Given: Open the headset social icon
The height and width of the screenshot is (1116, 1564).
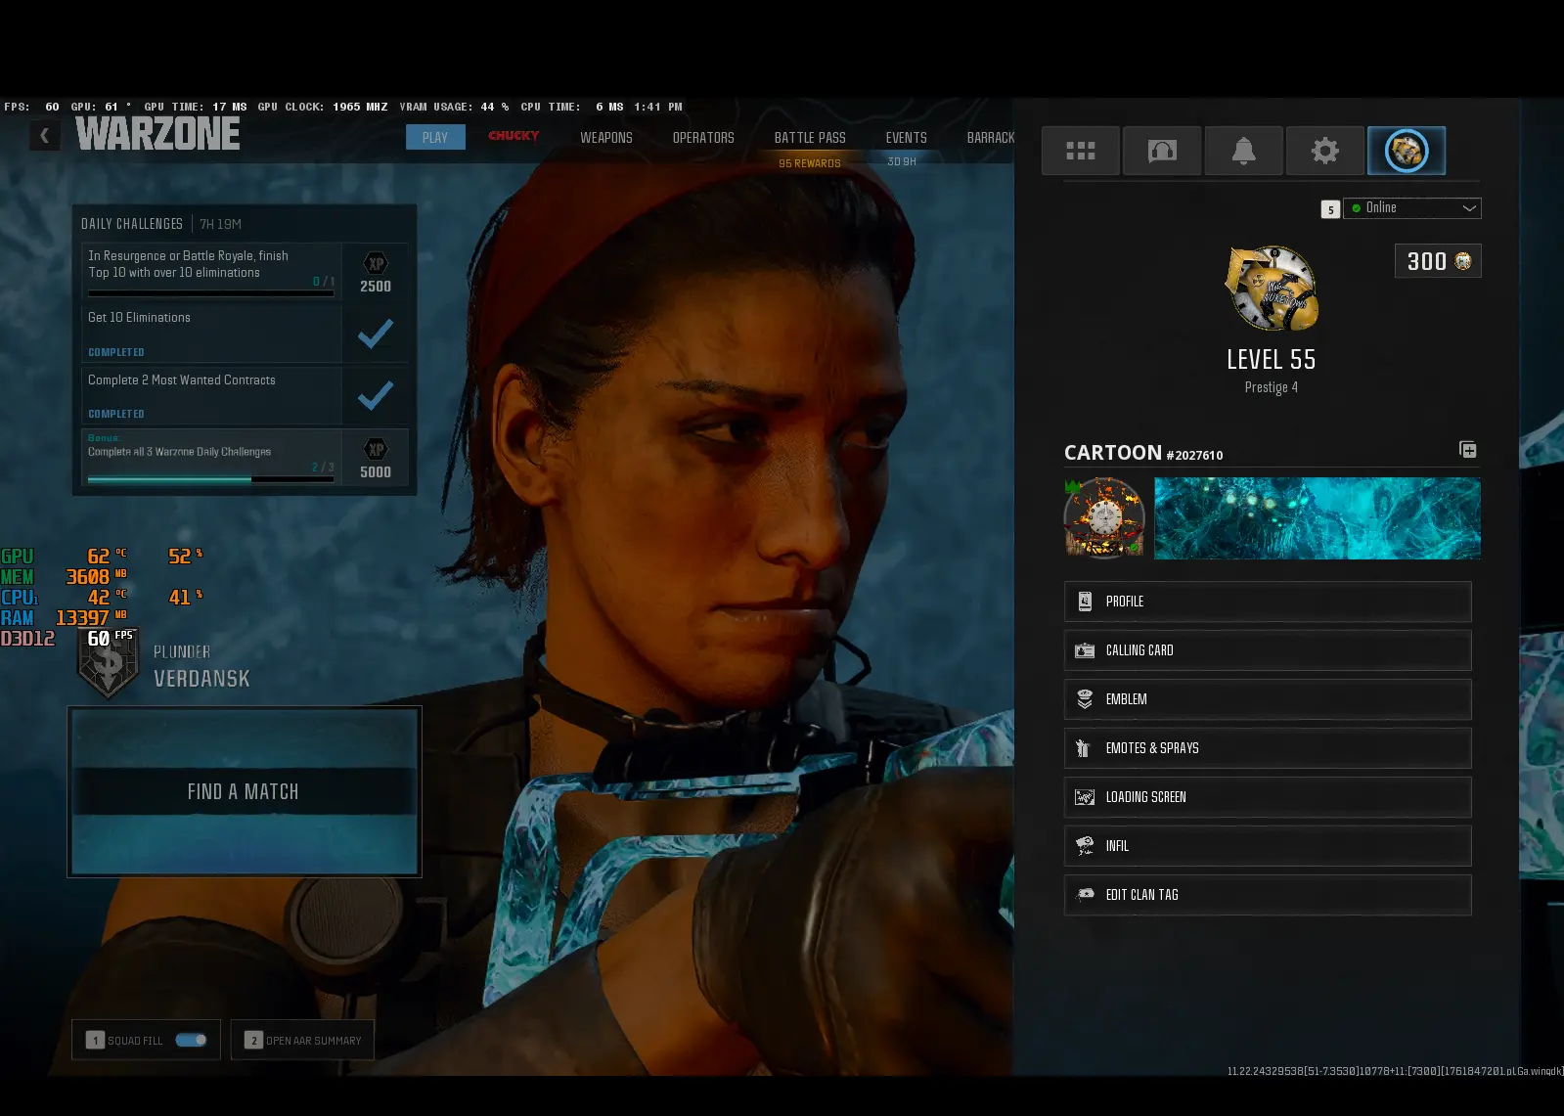Looking at the screenshot, I should [1162, 151].
